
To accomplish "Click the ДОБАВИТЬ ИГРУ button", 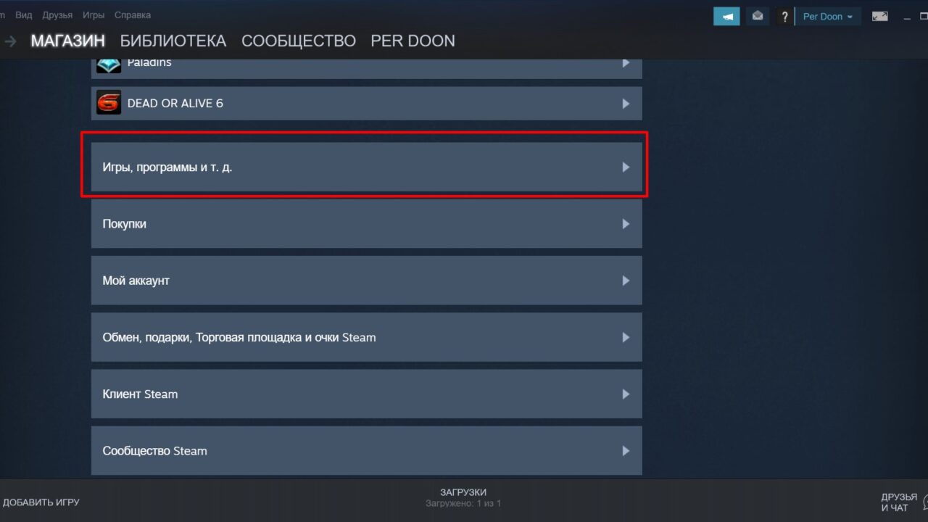I will tap(41, 502).
